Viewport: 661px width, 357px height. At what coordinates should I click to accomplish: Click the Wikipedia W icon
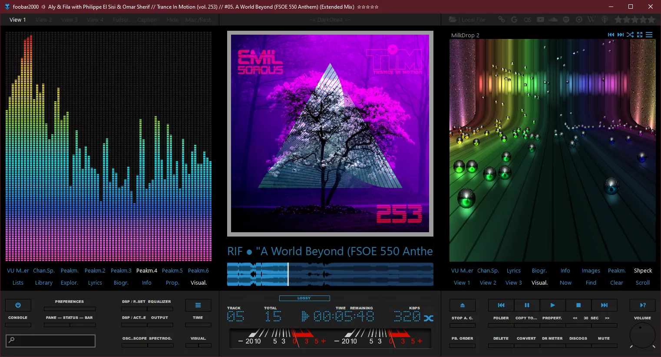click(592, 19)
